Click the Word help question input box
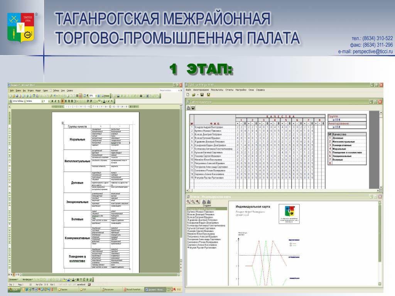395x296 pixels. click(x=168, y=90)
